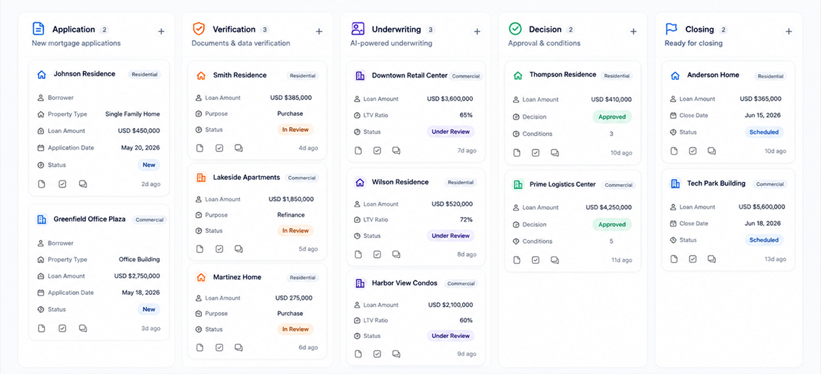Open the Johnson Residence card title
Screen dimensions: 821x374
[84, 73]
